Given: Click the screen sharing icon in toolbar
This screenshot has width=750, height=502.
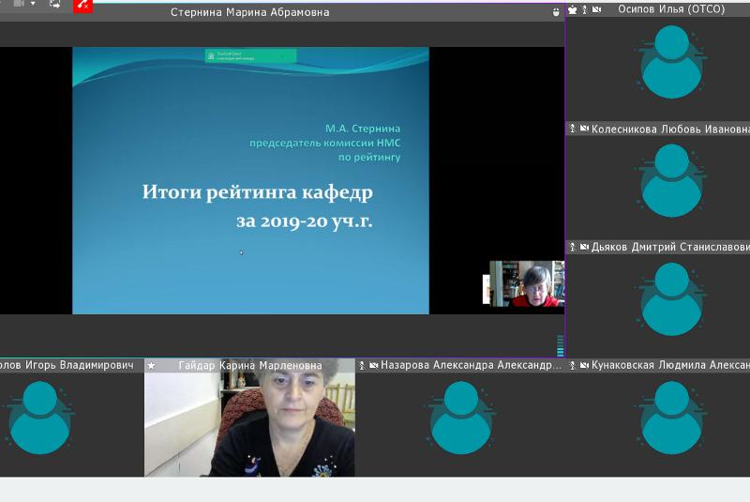Looking at the screenshot, I should click(x=54, y=4).
